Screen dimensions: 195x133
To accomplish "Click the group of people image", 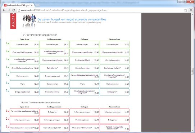I will 29,21.
